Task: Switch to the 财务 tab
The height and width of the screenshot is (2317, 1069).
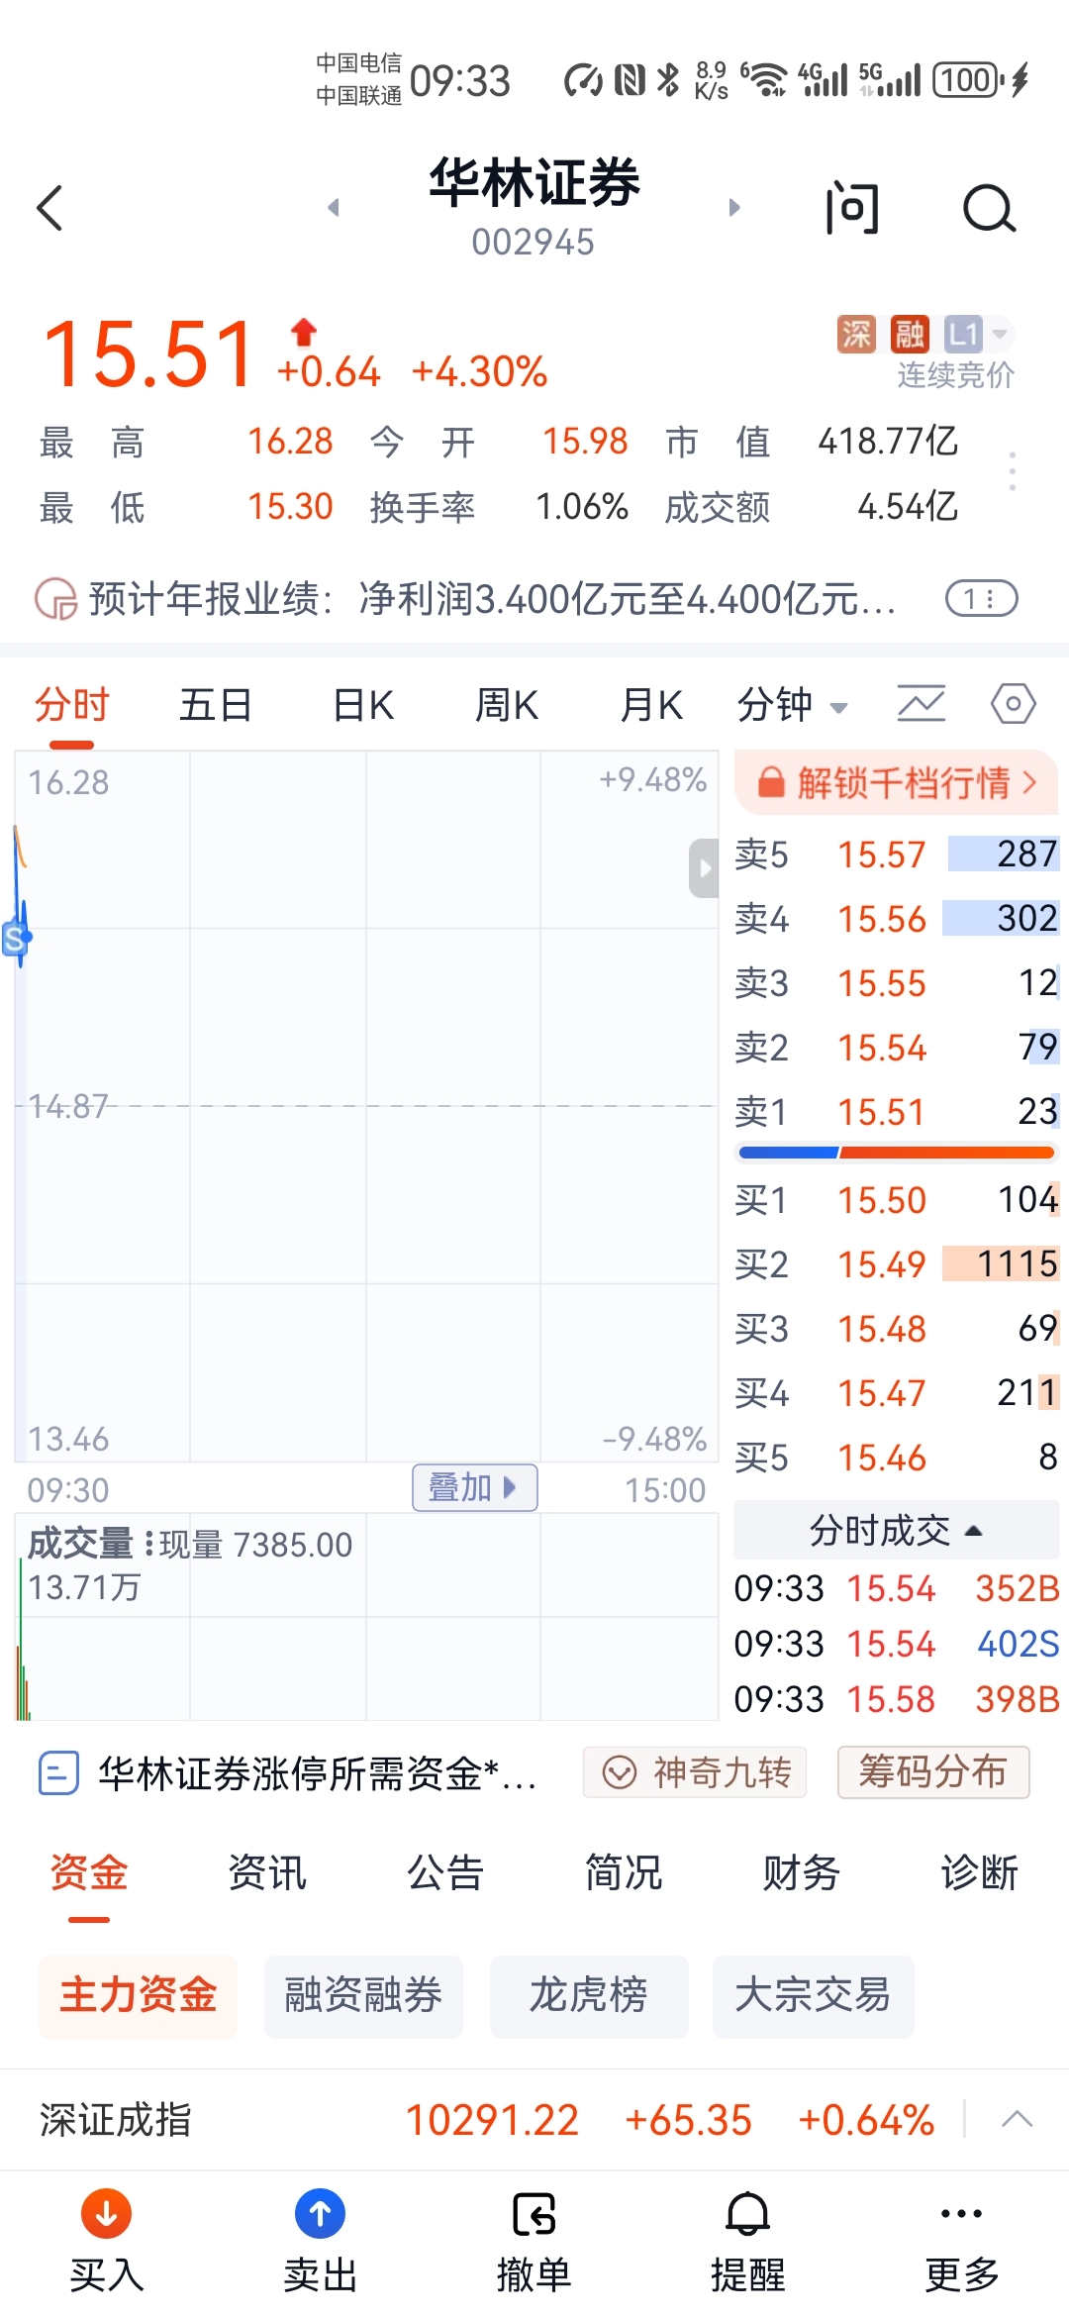Action: 802,1872
